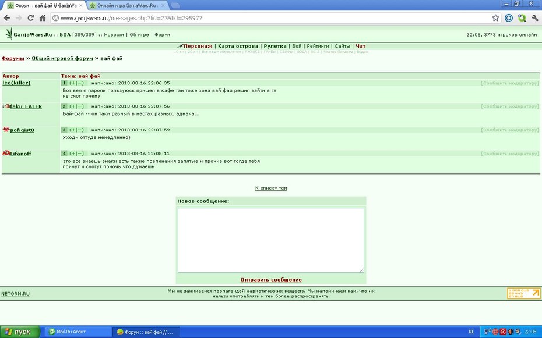
Task: Report message 1 via 'Сообщить модератору'
Action: point(510,83)
